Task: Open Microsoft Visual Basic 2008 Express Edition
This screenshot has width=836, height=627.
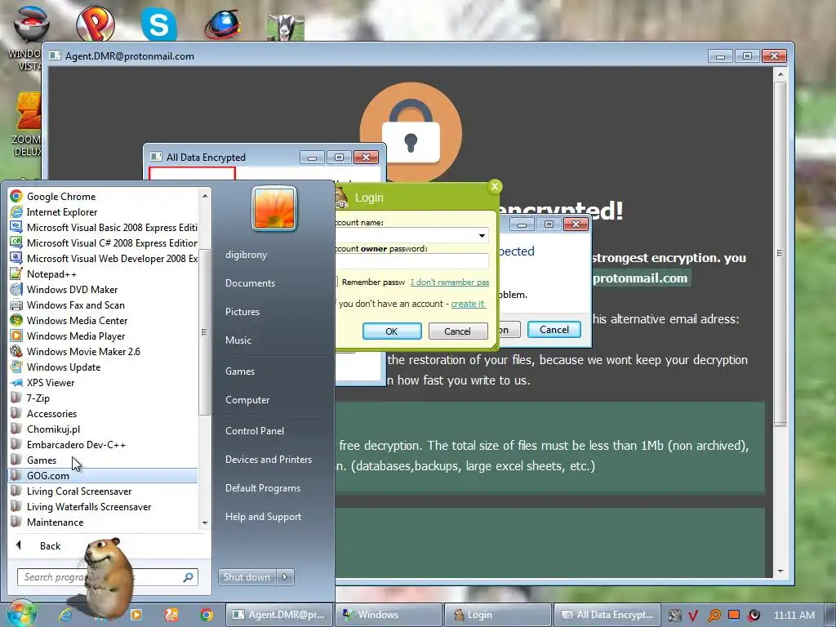Action: click(104, 227)
